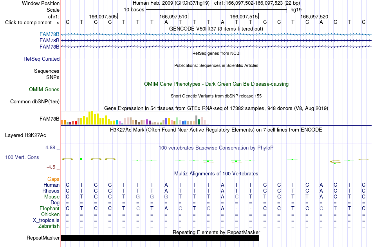Click the -4.5 lower scale value
The width and height of the screenshot is (372, 247).
point(51,167)
